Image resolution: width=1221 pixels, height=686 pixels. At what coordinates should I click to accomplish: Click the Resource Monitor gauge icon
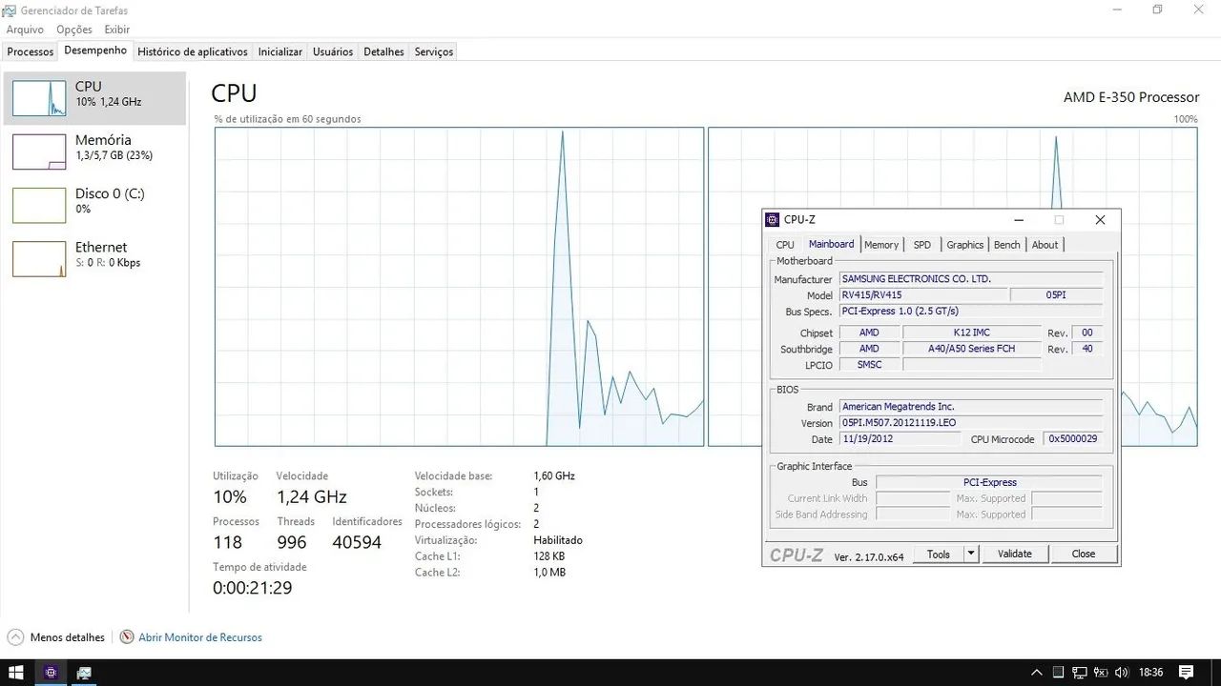[127, 637]
